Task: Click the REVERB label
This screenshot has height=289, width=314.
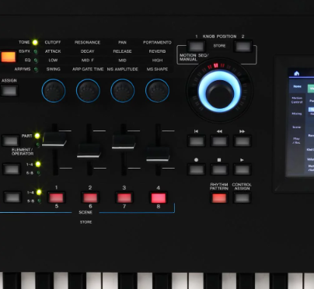Action: (157, 51)
